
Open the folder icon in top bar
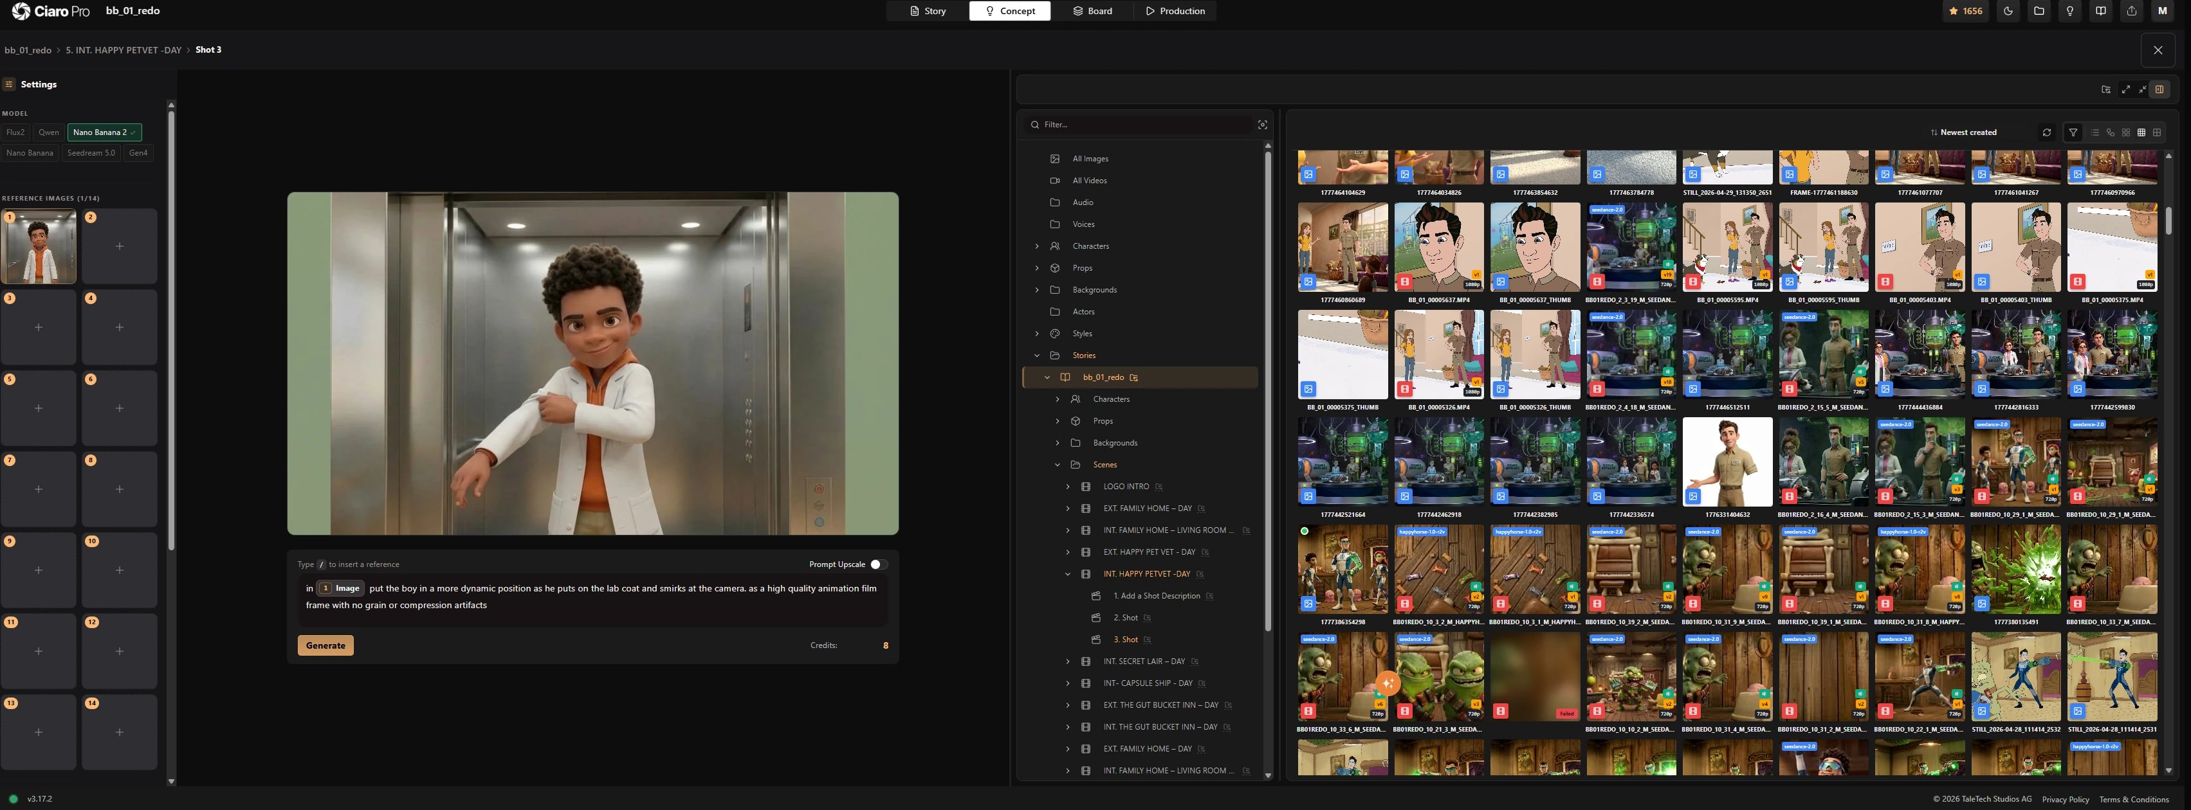pyautogui.click(x=2039, y=11)
